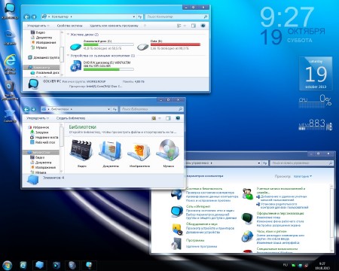Click the User Accounts people icon

tap(247, 194)
